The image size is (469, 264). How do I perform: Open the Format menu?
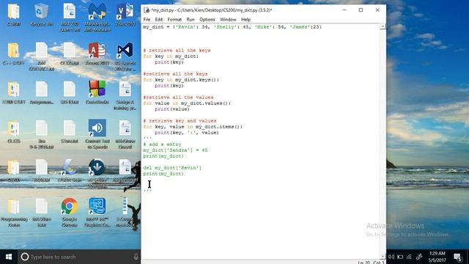coord(174,20)
